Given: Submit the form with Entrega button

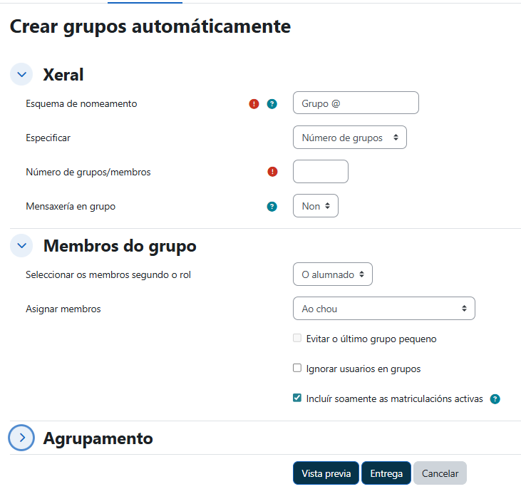Looking at the screenshot, I should click(x=386, y=473).
